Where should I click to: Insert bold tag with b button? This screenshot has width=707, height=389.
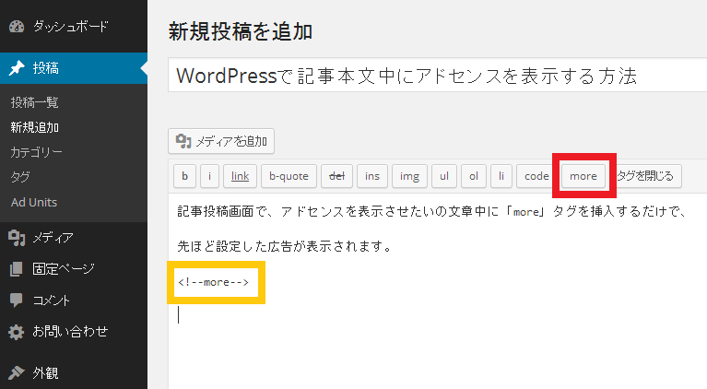pyautogui.click(x=185, y=176)
